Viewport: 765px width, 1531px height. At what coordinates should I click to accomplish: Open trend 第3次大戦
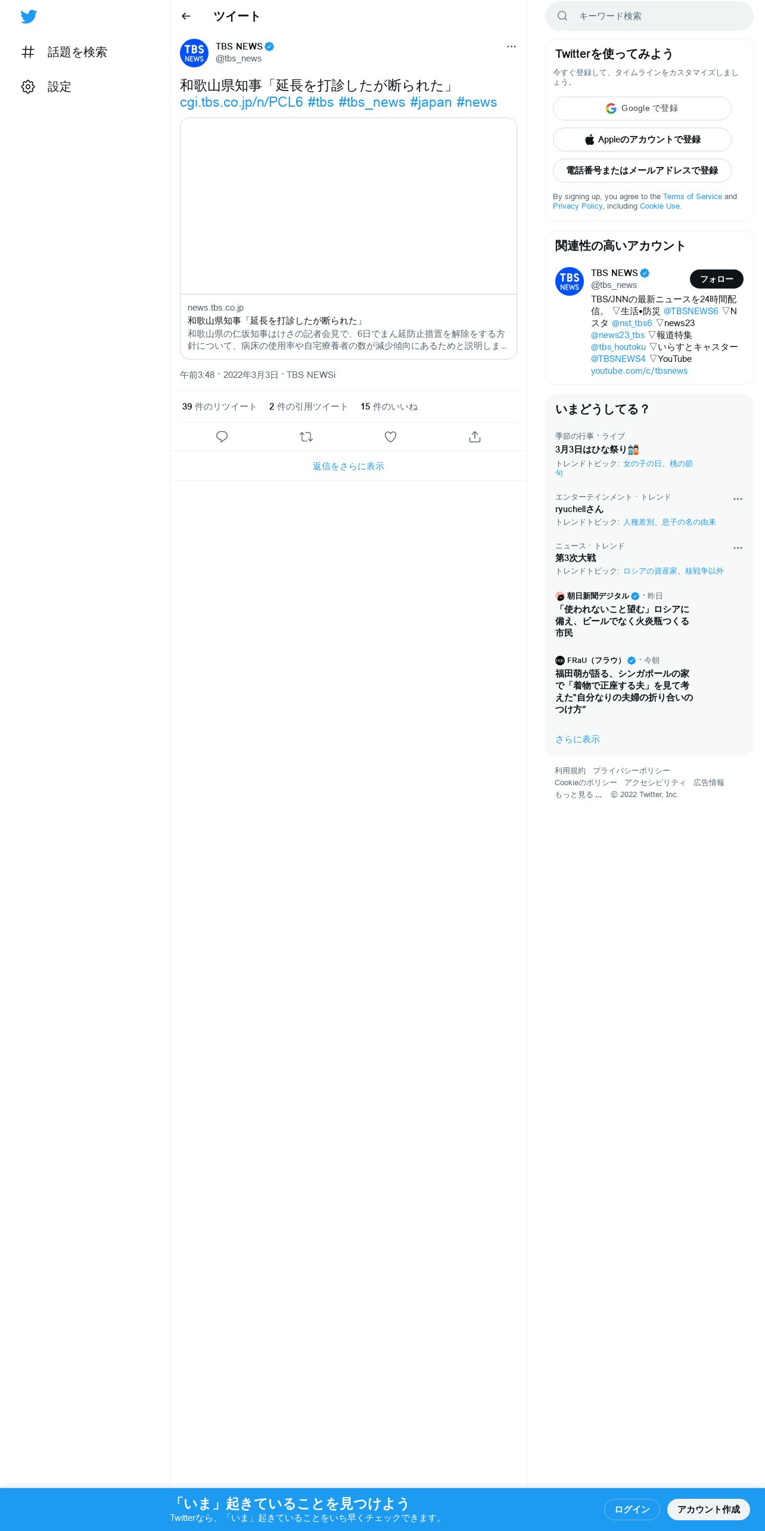tap(576, 558)
